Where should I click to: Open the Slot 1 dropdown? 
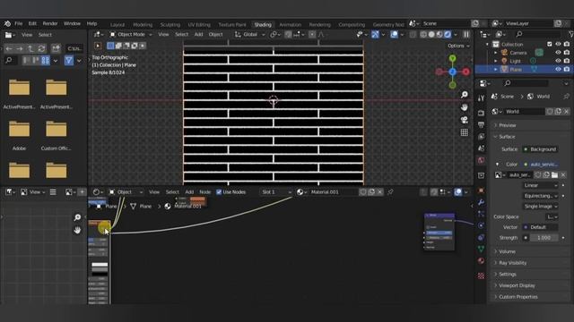click(x=276, y=192)
